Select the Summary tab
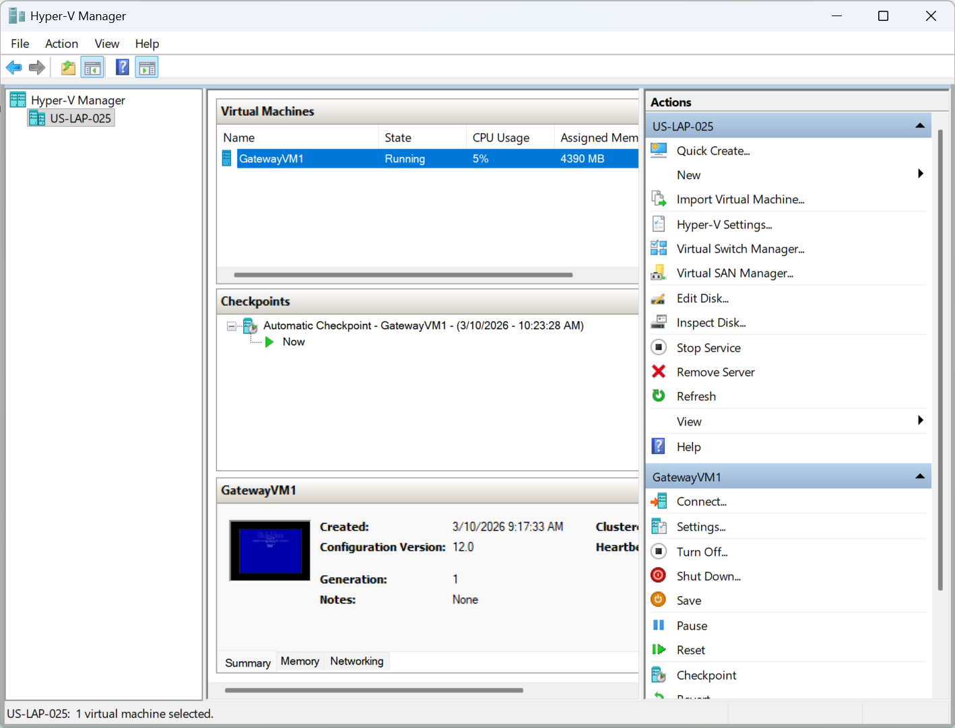The image size is (955, 728). pos(247,663)
